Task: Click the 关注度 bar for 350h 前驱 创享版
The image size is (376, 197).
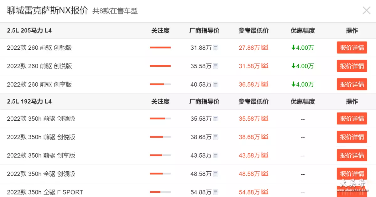Action: click(x=160, y=155)
